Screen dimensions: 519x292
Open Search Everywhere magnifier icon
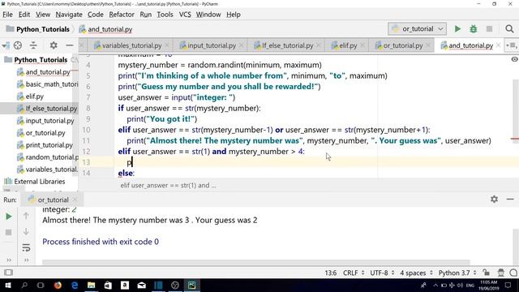(509, 29)
